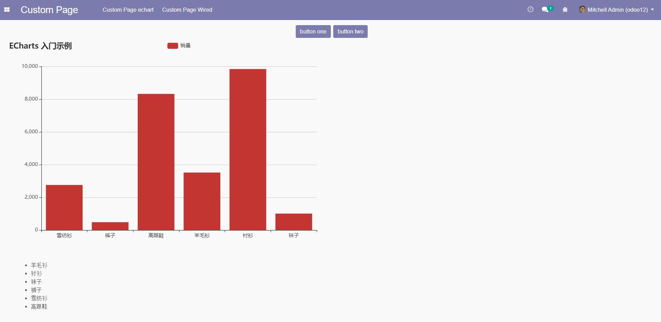Select the tallest 衬衫 bar

click(x=248, y=149)
